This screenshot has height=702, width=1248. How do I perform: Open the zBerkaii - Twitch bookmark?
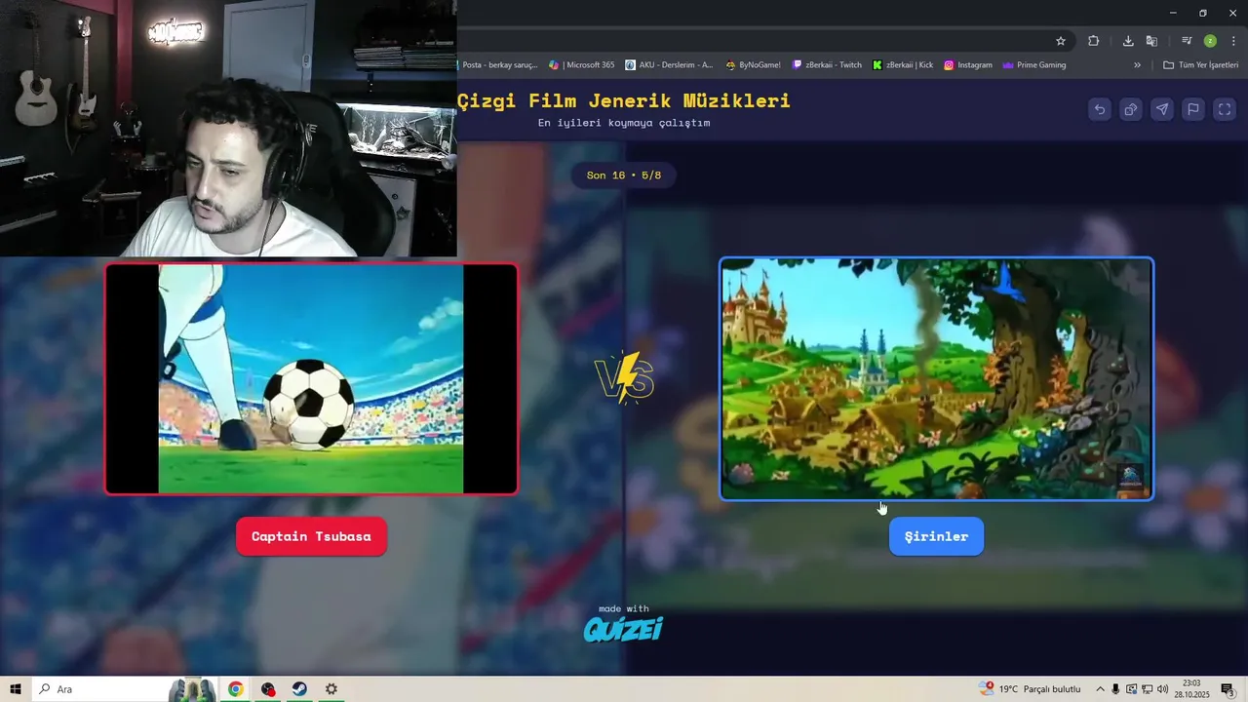(827, 65)
